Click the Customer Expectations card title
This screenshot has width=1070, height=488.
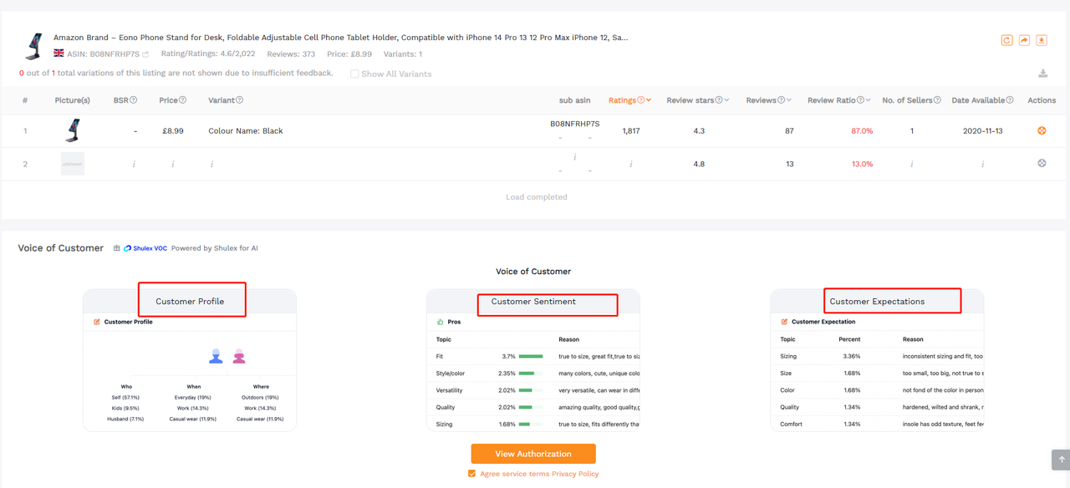tap(877, 302)
